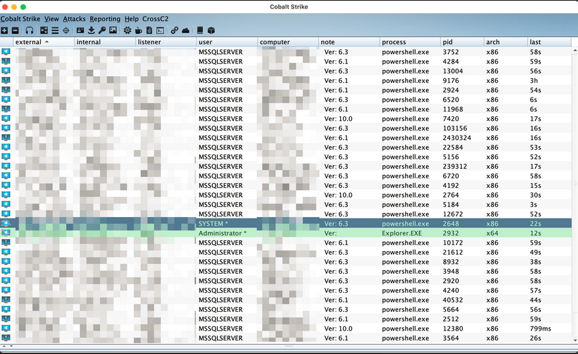Screen dimensions: 578x354
Task: Open keystrokes via the key icon
Action: coord(102,30)
